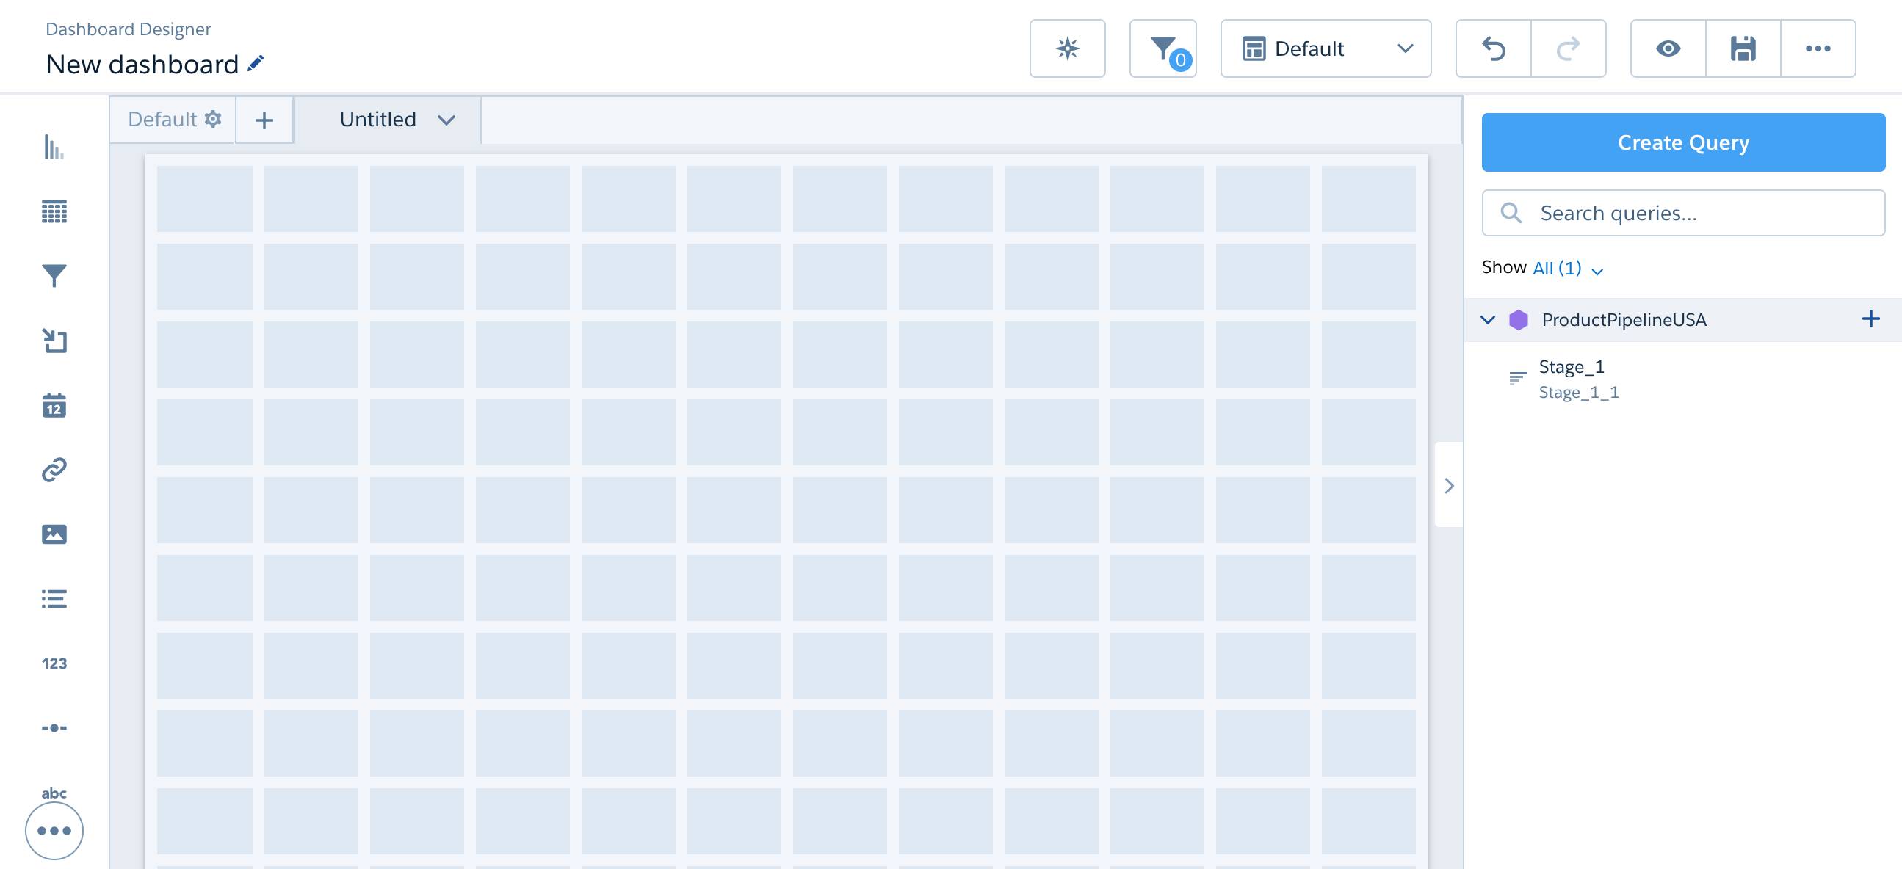Click the more options ellipsis menu
Image resolution: width=1902 pixels, height=869 pixels.
[1818, 48]
